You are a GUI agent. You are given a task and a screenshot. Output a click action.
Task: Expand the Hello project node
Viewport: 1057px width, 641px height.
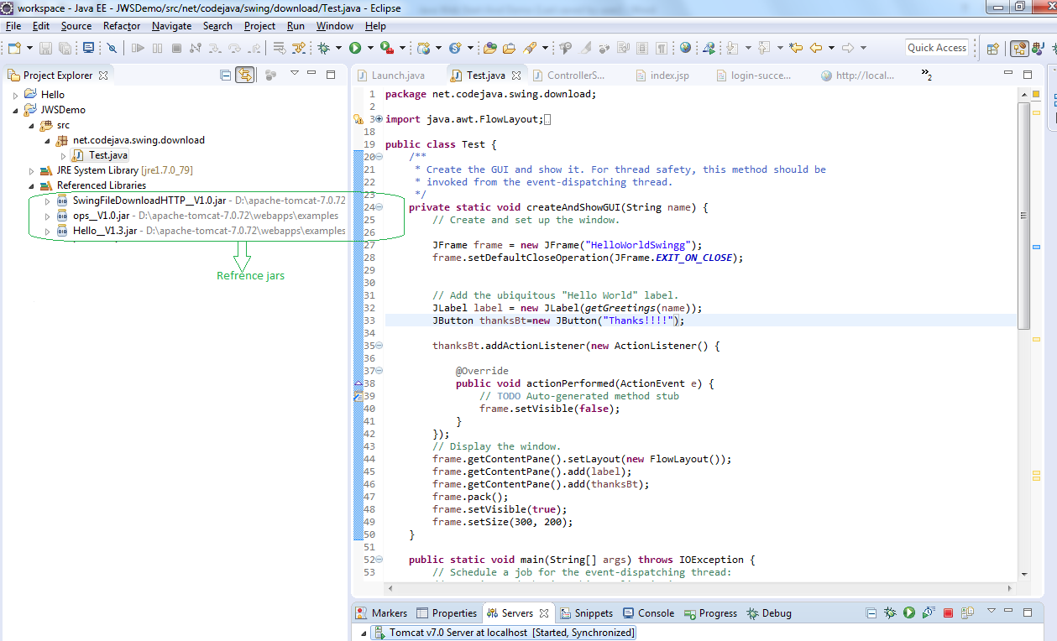pos(15,95)
